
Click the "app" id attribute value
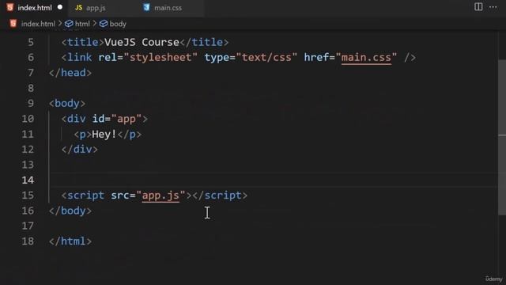126,119
